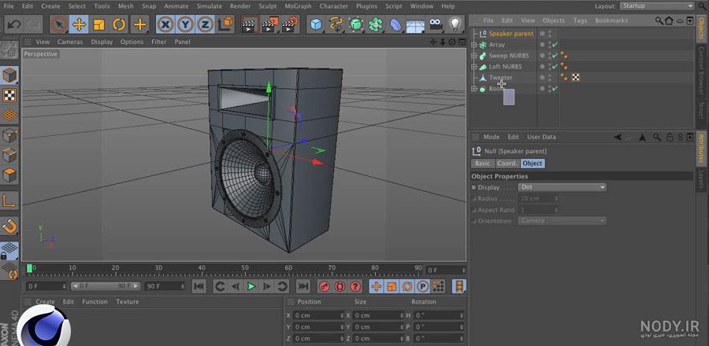Render the active view with clapperboard icon

[x=250, y=24]
